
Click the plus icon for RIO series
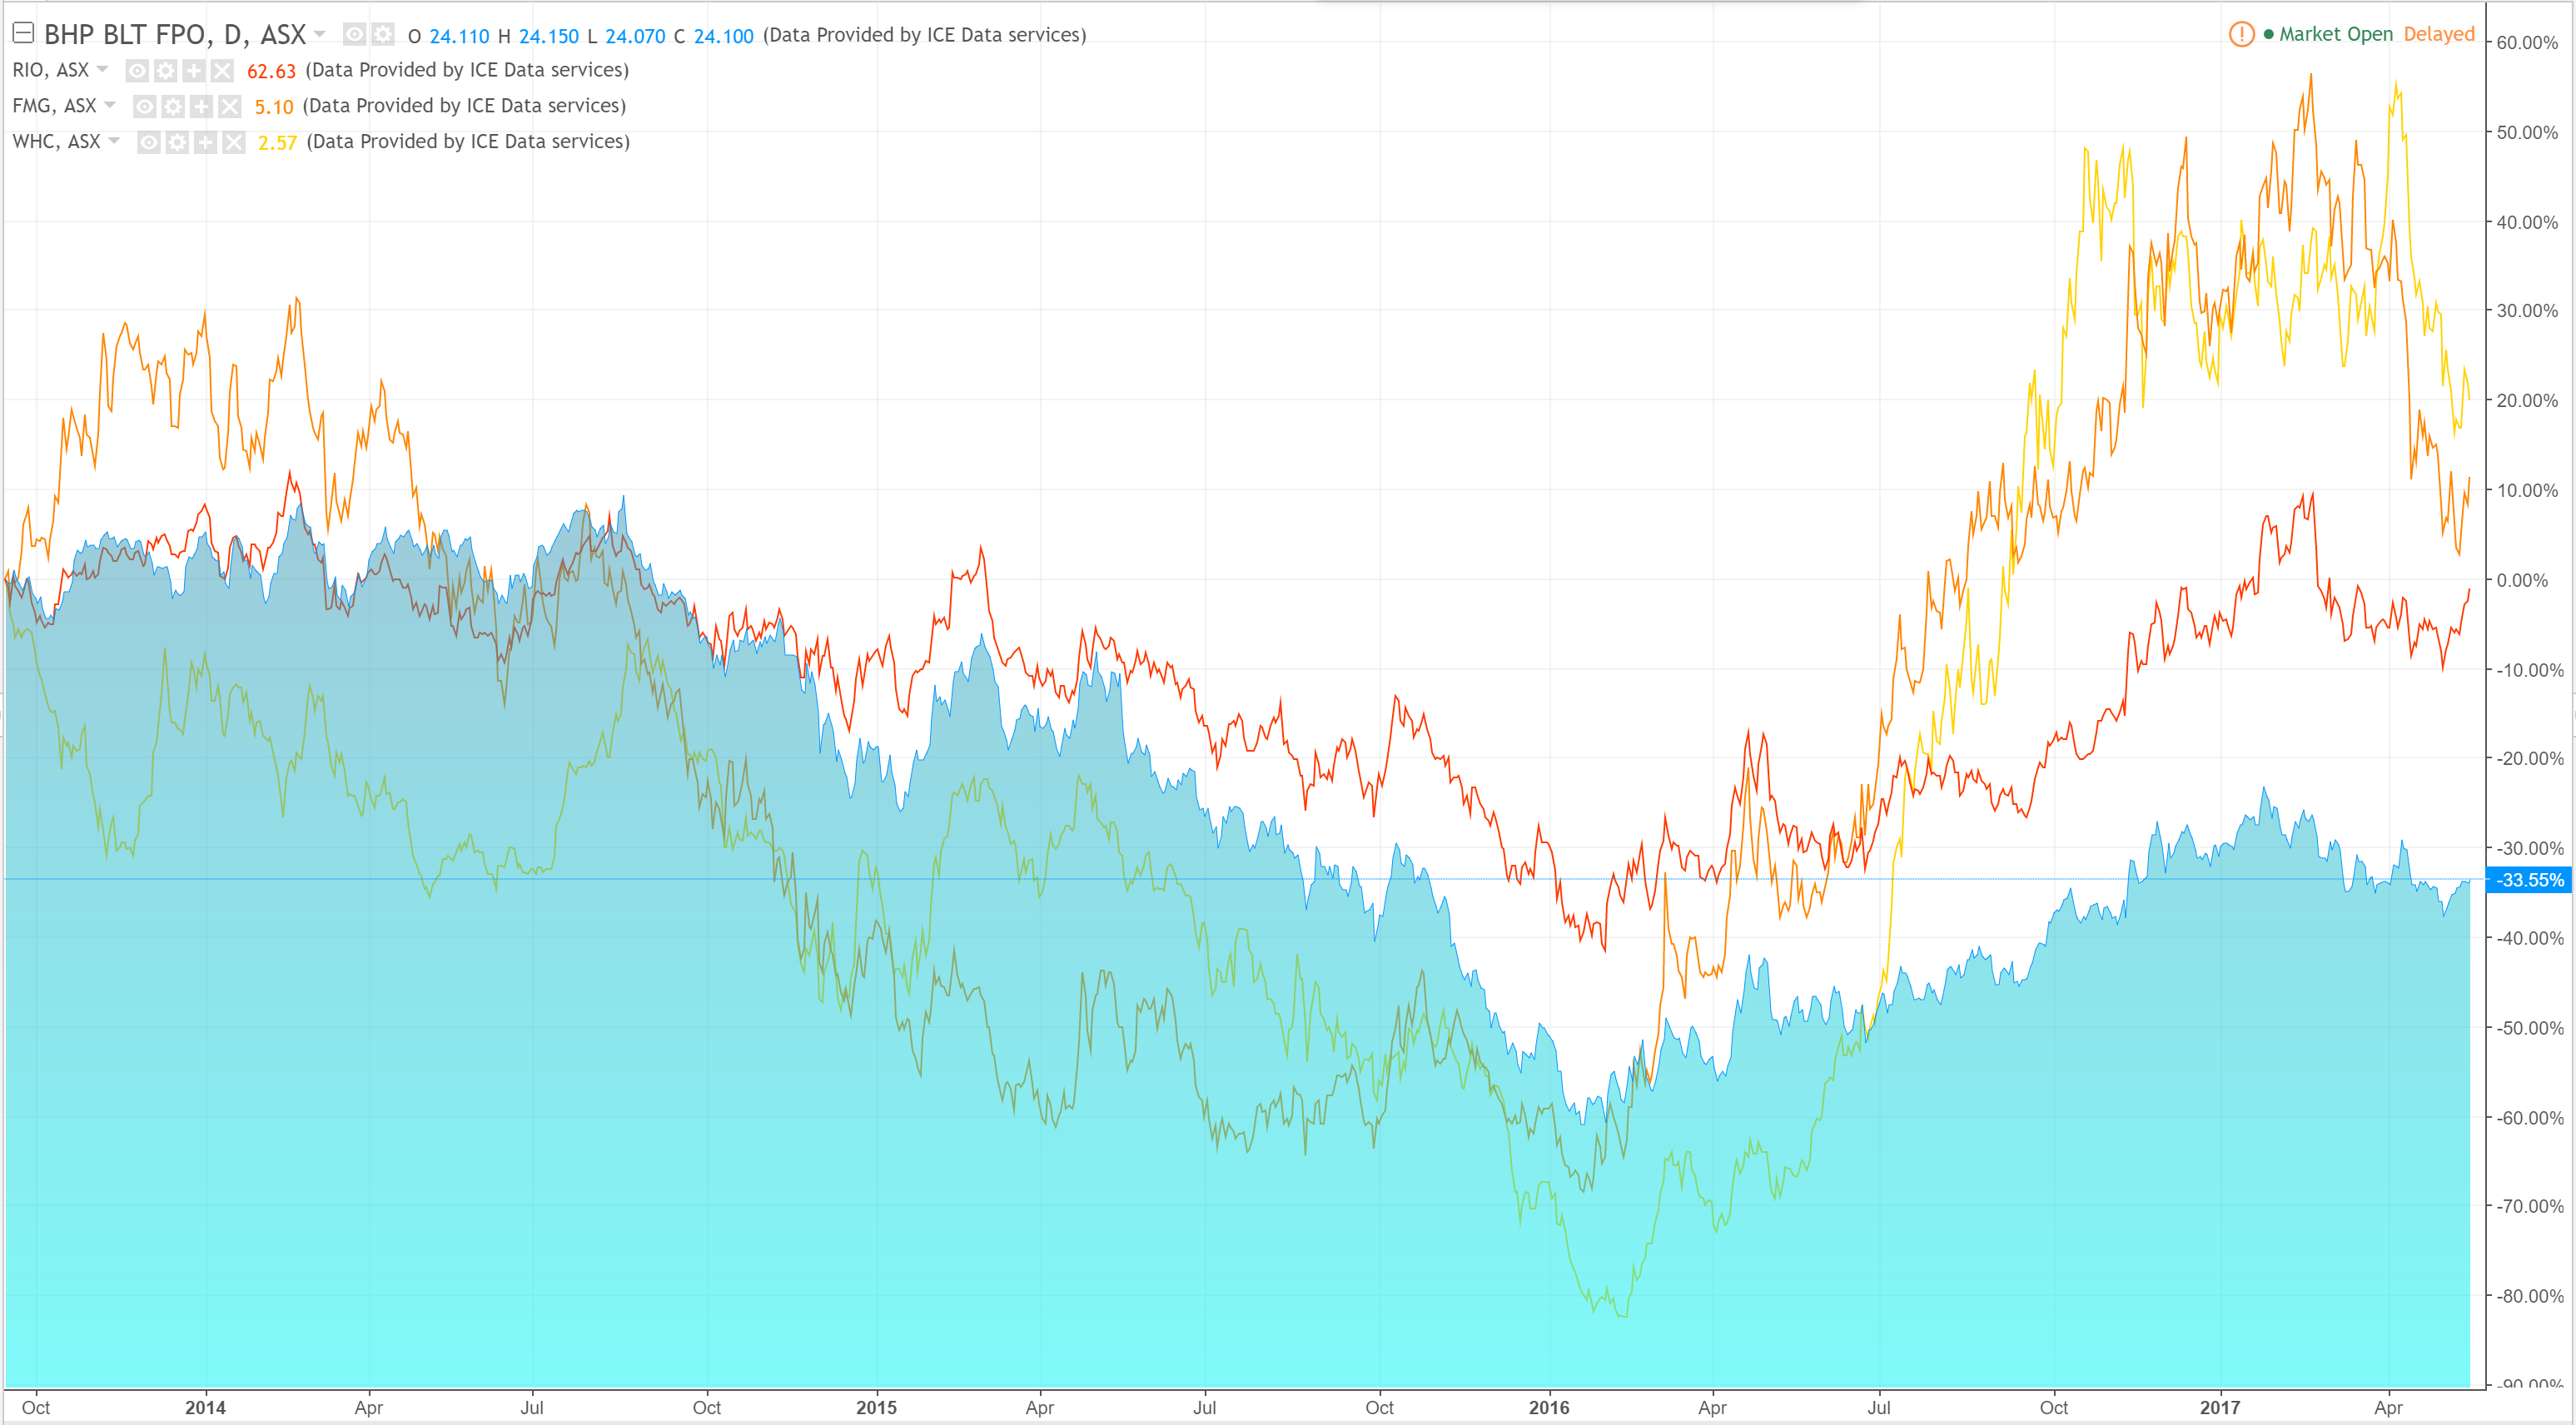coord(193,71)
